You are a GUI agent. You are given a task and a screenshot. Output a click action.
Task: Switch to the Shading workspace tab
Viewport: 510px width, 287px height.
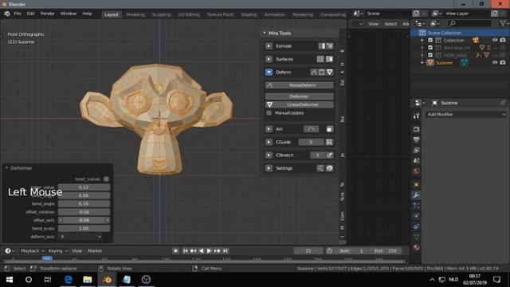pyautogui.click(x=249, y=14)
